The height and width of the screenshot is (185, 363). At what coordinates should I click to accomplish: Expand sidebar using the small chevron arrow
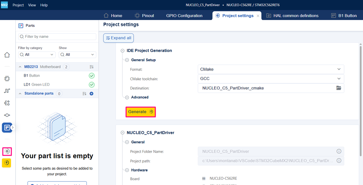[13, 127]
